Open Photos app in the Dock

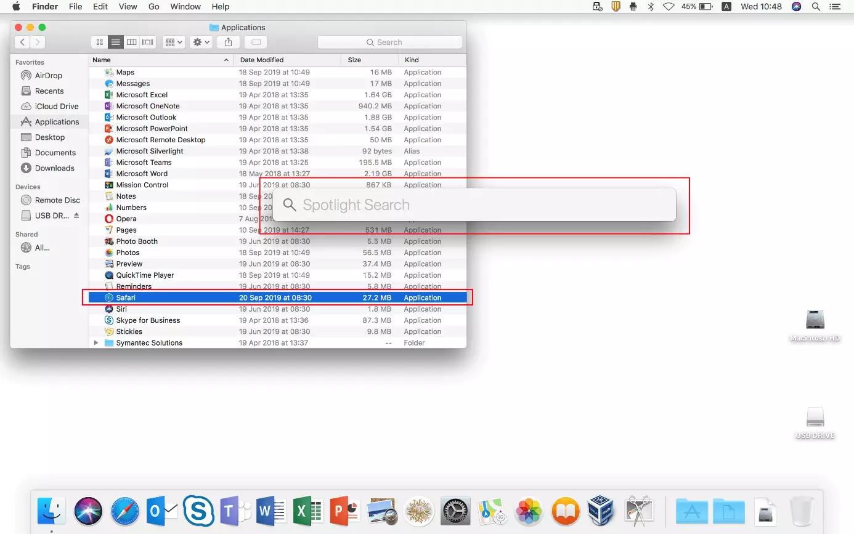529,511
